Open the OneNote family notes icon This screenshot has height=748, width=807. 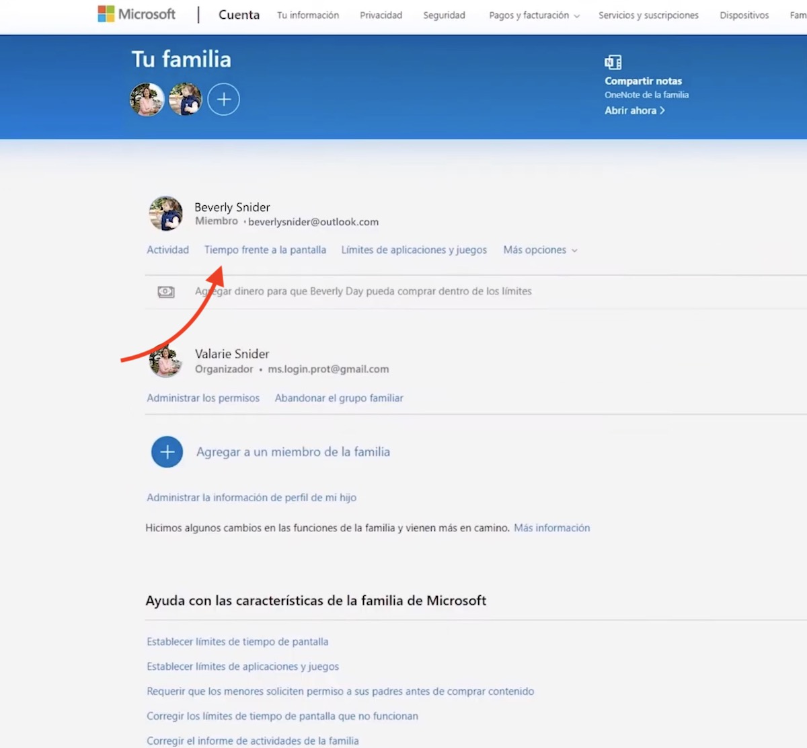(x=613, y=63)
